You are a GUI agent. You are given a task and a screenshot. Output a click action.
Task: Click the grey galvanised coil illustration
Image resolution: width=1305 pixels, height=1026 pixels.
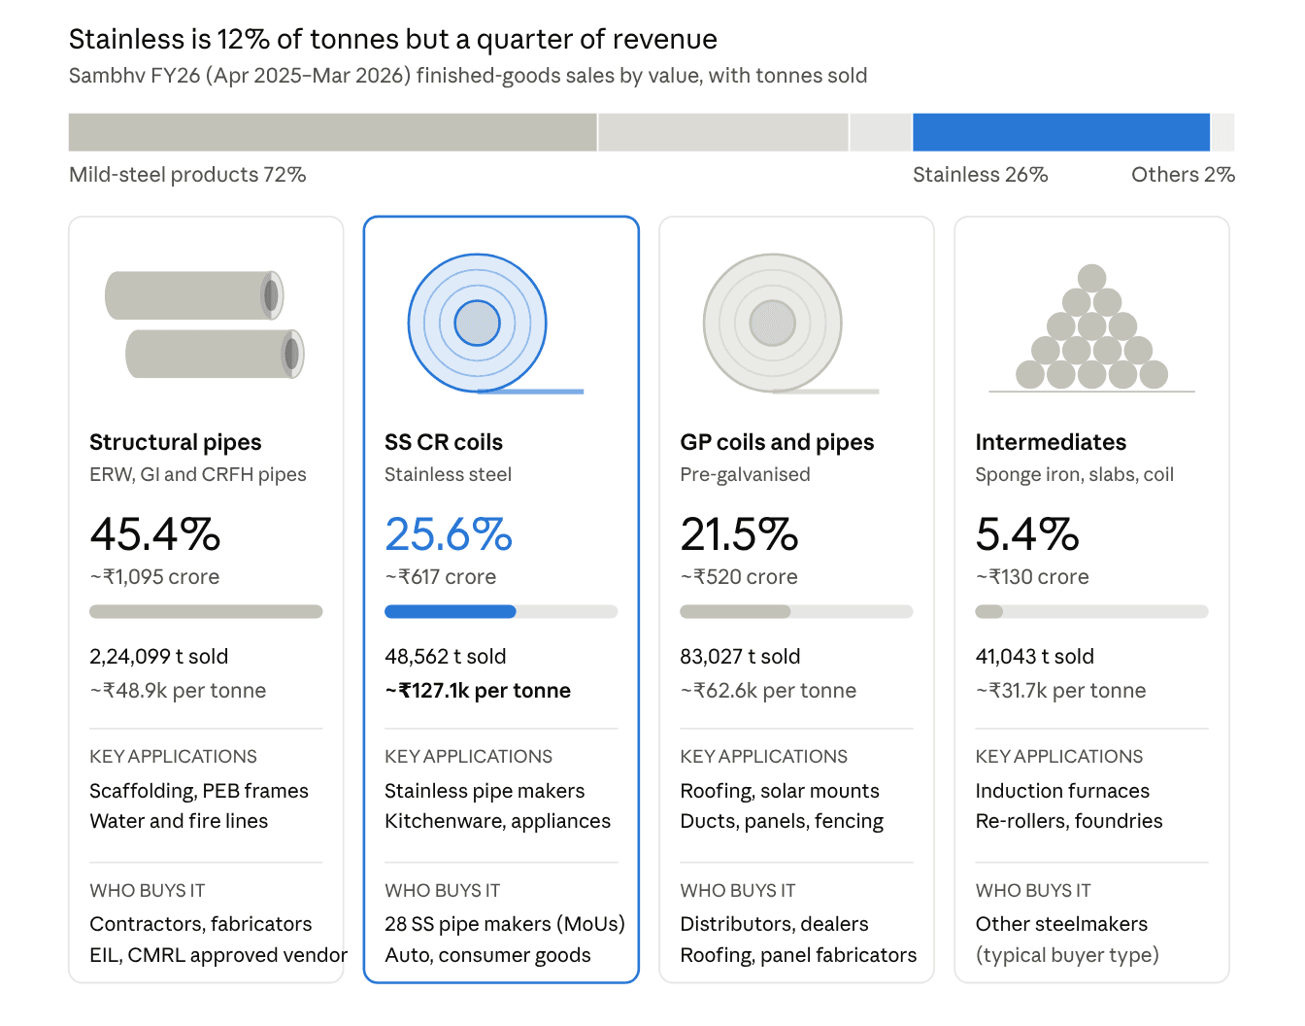(x=790, y=324)
